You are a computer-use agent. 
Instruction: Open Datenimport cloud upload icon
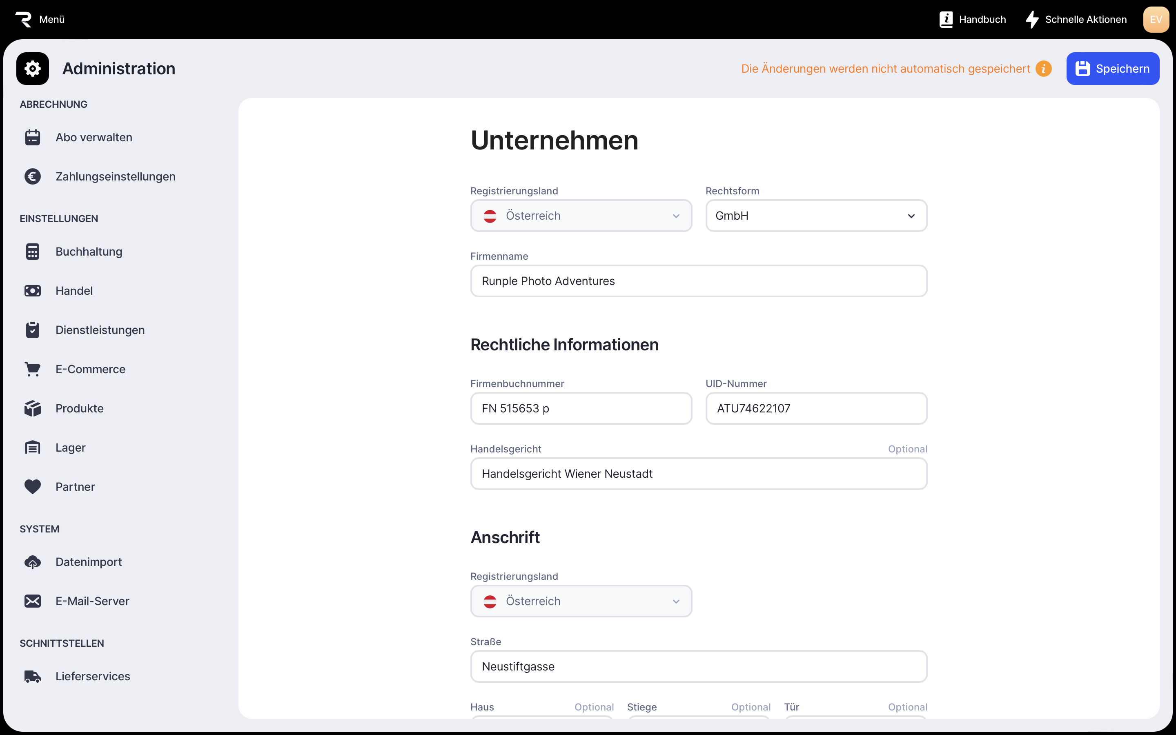pos(33,562)
